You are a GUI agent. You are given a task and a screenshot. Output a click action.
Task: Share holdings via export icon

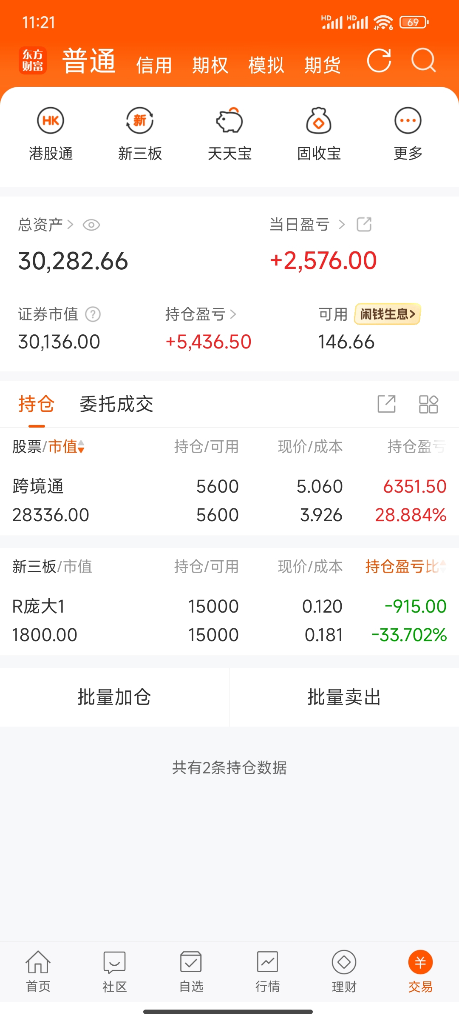click(386, 404)
